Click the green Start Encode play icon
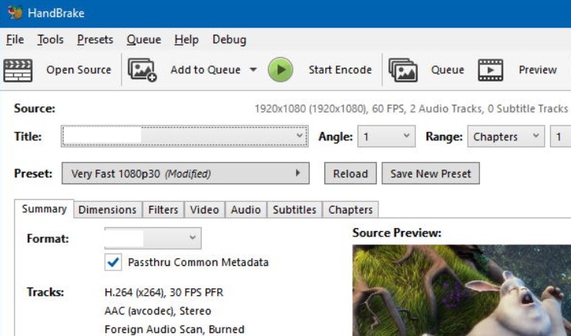571x336 pixels. pos(280,69)
